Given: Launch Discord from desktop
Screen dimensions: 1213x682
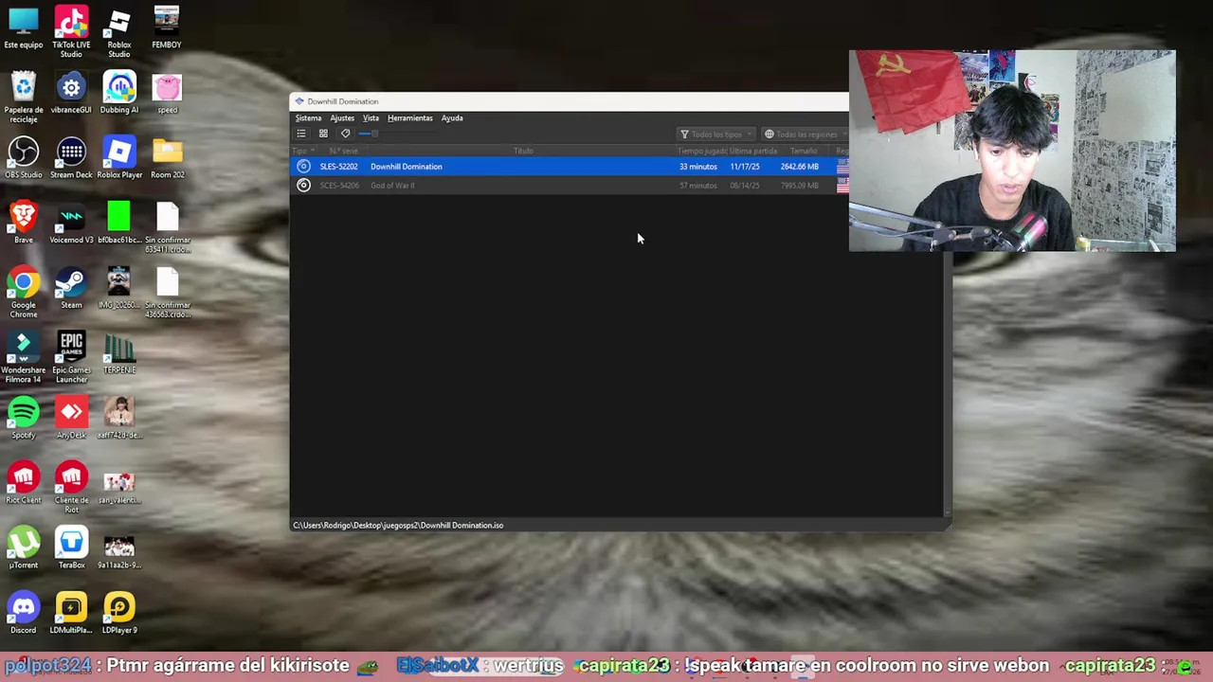Looking at the screenshot, I should 24,614.
